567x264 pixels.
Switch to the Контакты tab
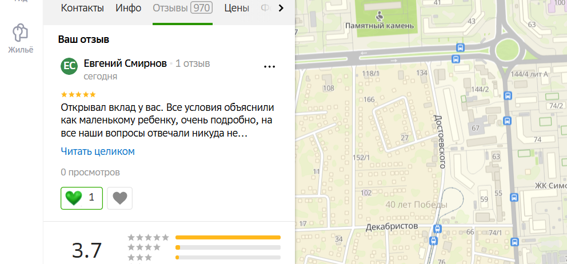click(x=82, y=9)
